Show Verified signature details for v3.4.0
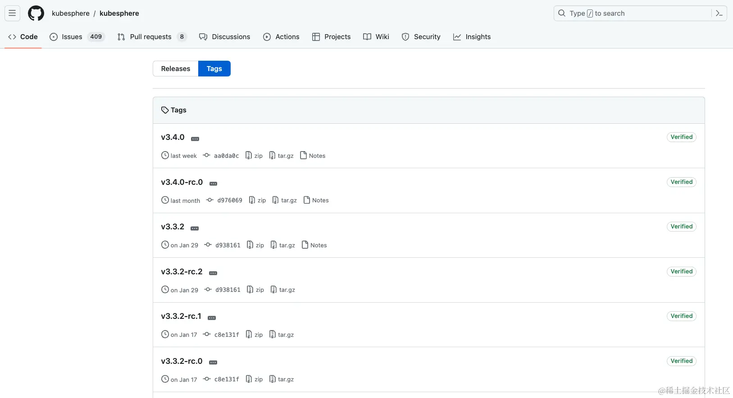This screenshot has width=733, height=398. coord(681,137)
